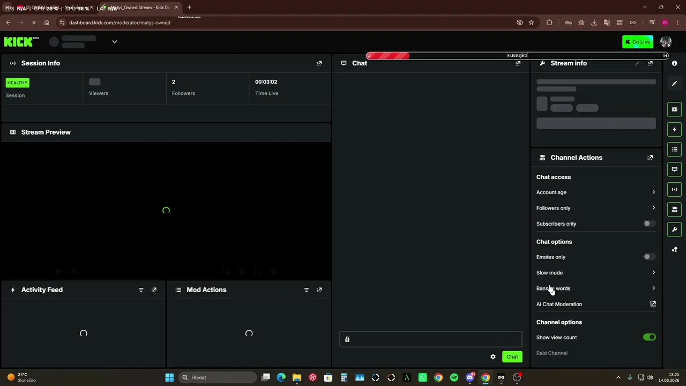Expand Banned words settings
The width and height of the screenshot is (686, 386).
(596, 288)
